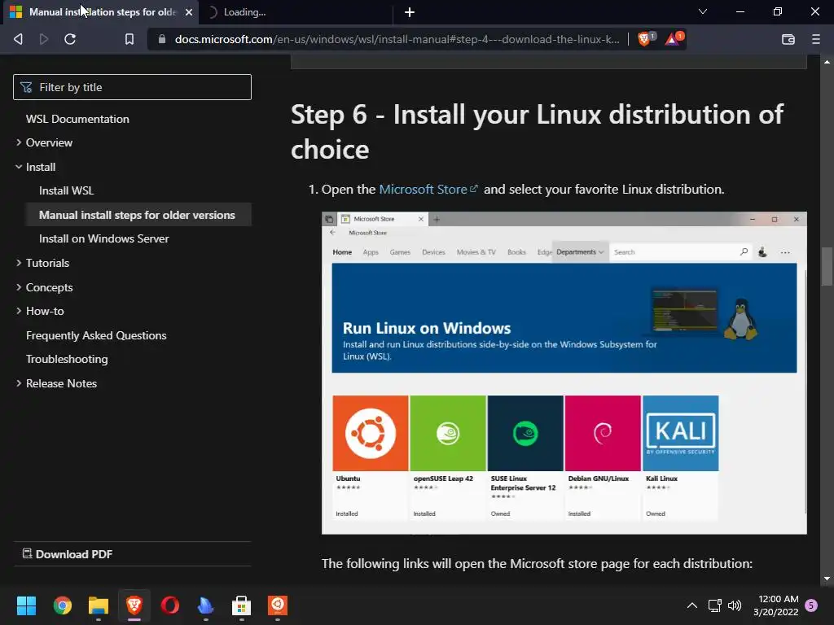The height and width of the screenshot is (625, 834).
Task: Open the Ubuntu app on the taskbar
Action: [x=278, y=605]
